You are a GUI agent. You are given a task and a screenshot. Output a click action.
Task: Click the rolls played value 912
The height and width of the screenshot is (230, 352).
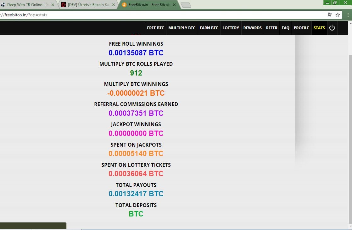tap(136, 73)
